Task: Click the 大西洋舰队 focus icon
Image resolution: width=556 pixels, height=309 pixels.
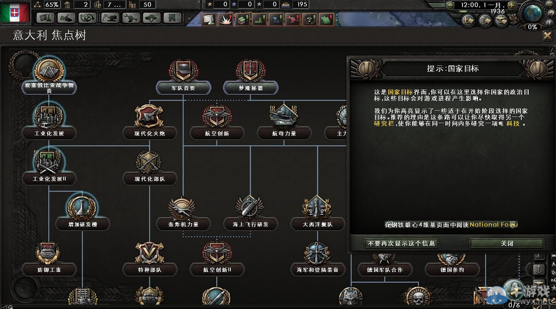Action: [317, 207]
